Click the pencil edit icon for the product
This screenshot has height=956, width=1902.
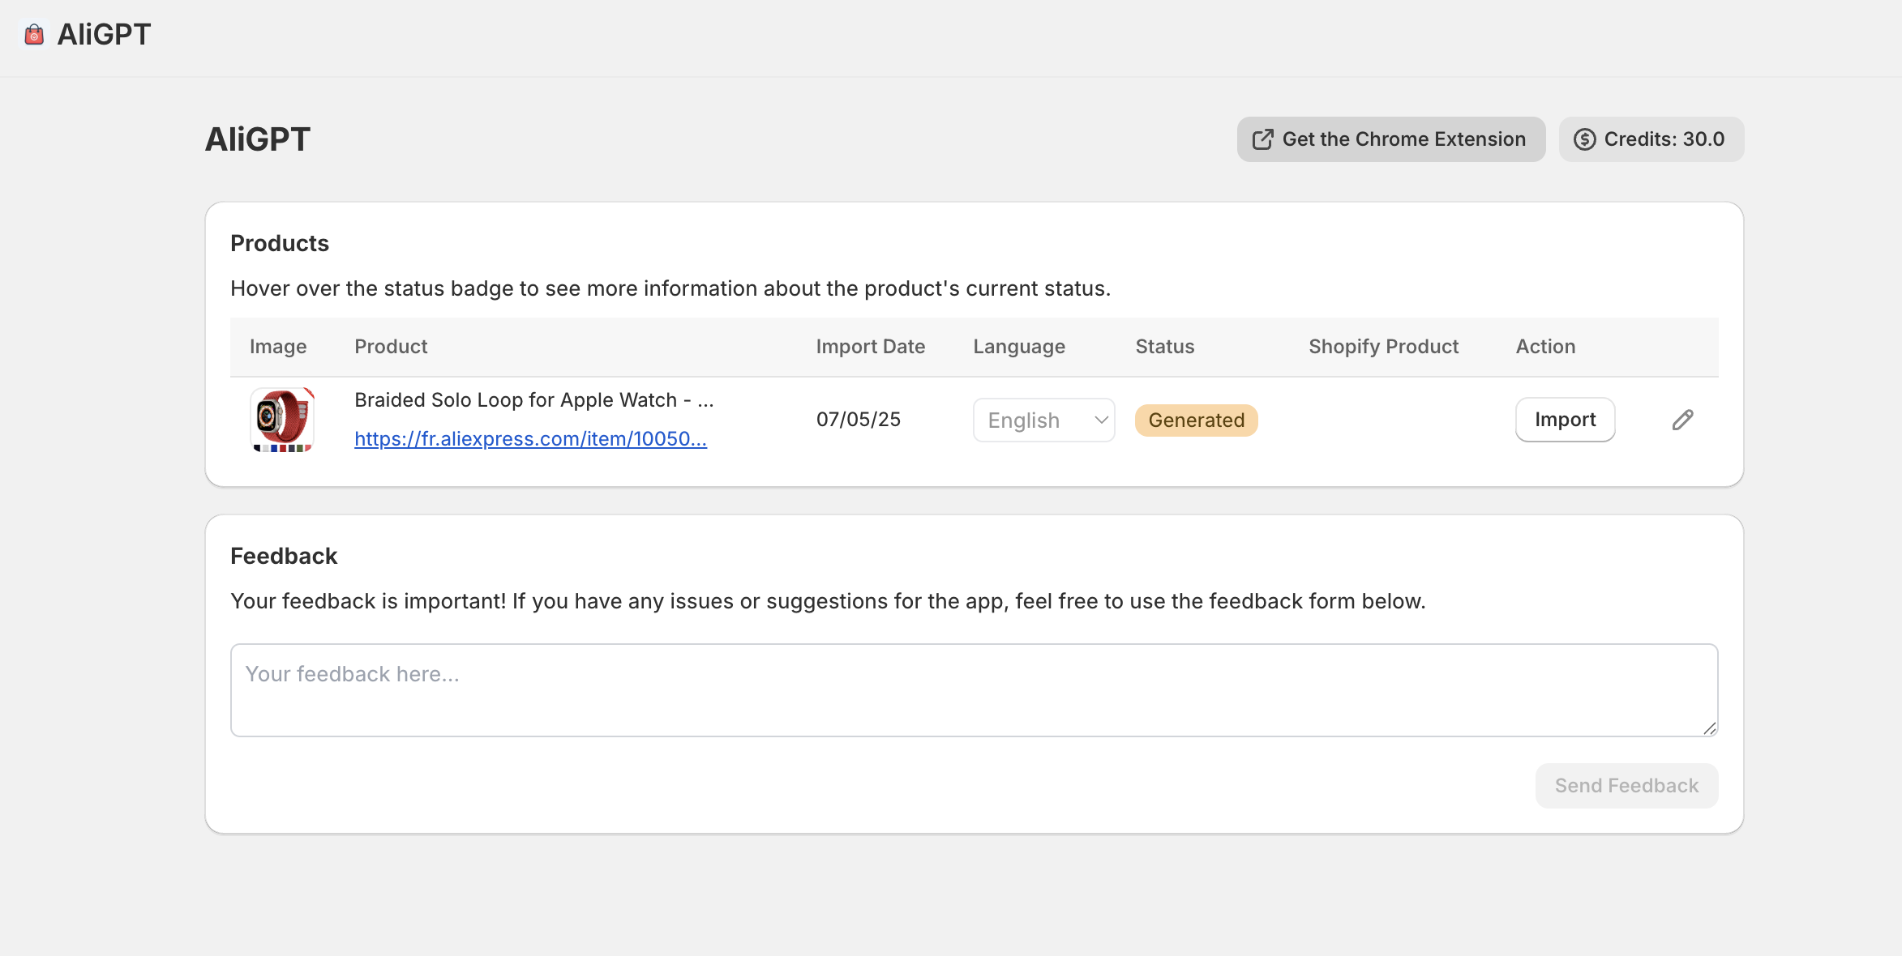click(x=1682, y=420)
